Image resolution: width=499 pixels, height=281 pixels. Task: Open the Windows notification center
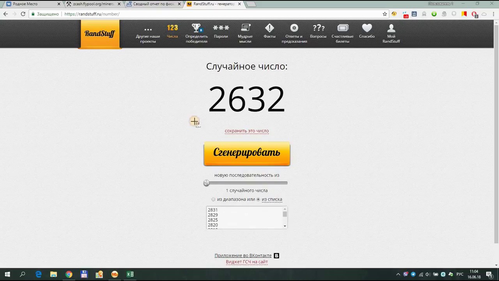[x=489, y=274]
